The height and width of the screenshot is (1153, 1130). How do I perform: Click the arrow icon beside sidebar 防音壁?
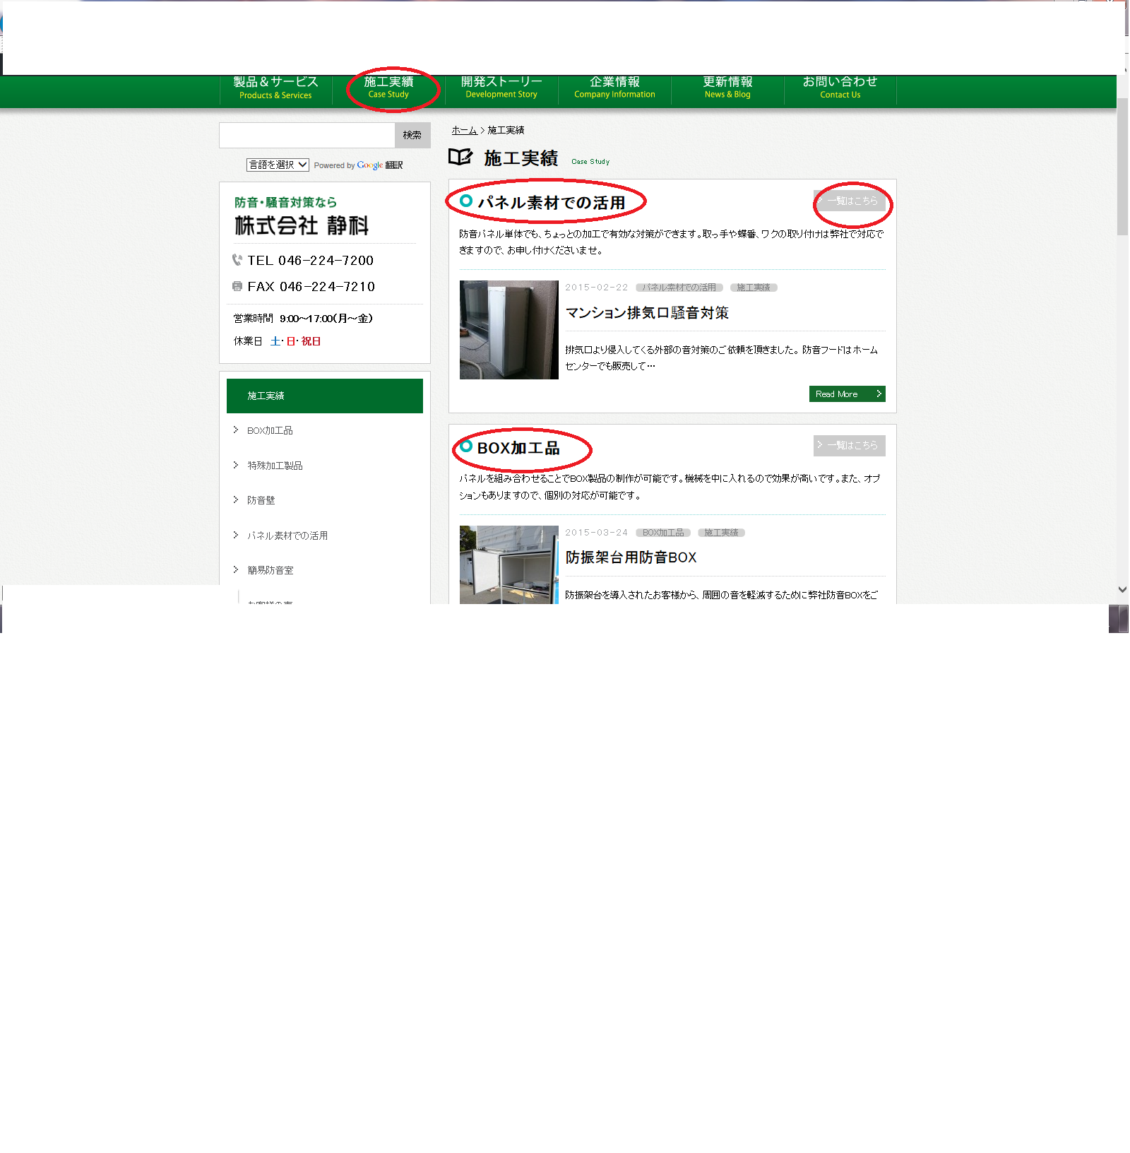(236, 499)
